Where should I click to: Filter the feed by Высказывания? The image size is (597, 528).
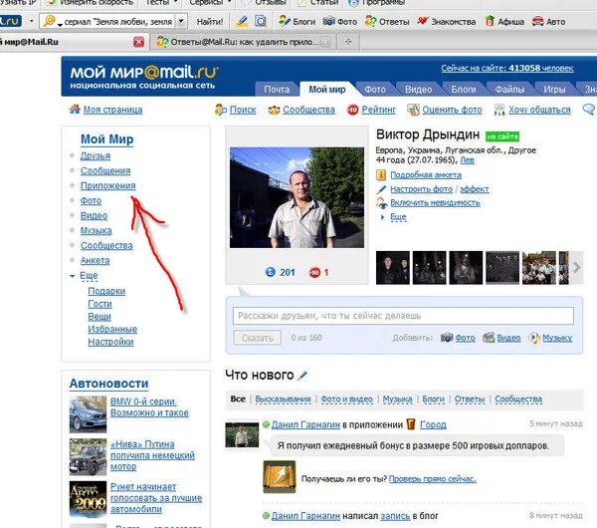[x=283, y=399]
